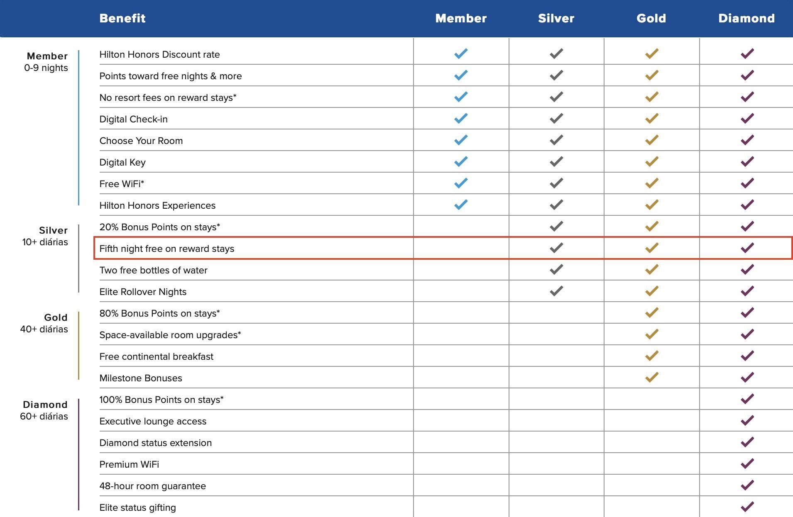
Task: Click Diamond checkmark for Two free bottles of water
Action: point(747,269)
